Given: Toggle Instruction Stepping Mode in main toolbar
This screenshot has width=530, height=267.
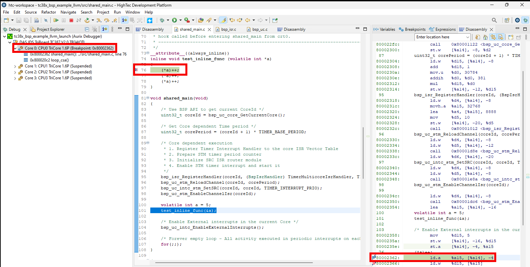Looking at the screenshot, I should (x=124, y=20).
